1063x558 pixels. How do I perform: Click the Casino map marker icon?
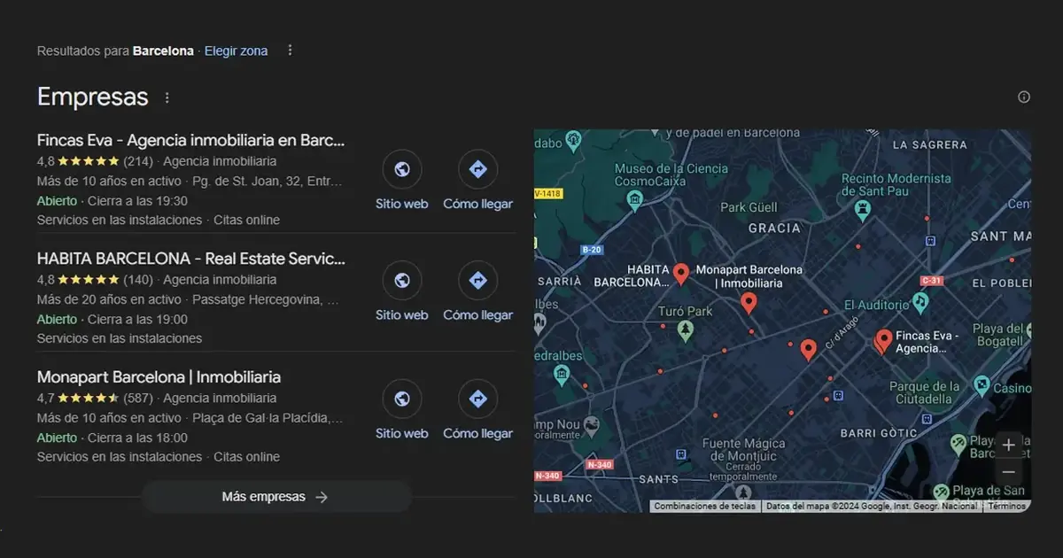(981, 385)
